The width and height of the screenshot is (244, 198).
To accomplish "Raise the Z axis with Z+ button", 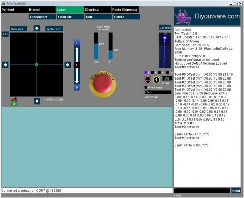I will [77, 43].
